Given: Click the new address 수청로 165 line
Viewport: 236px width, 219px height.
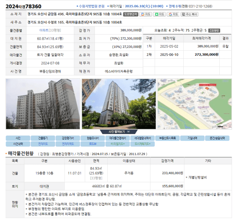Looking at the screenshot, I should coord(74,22).
